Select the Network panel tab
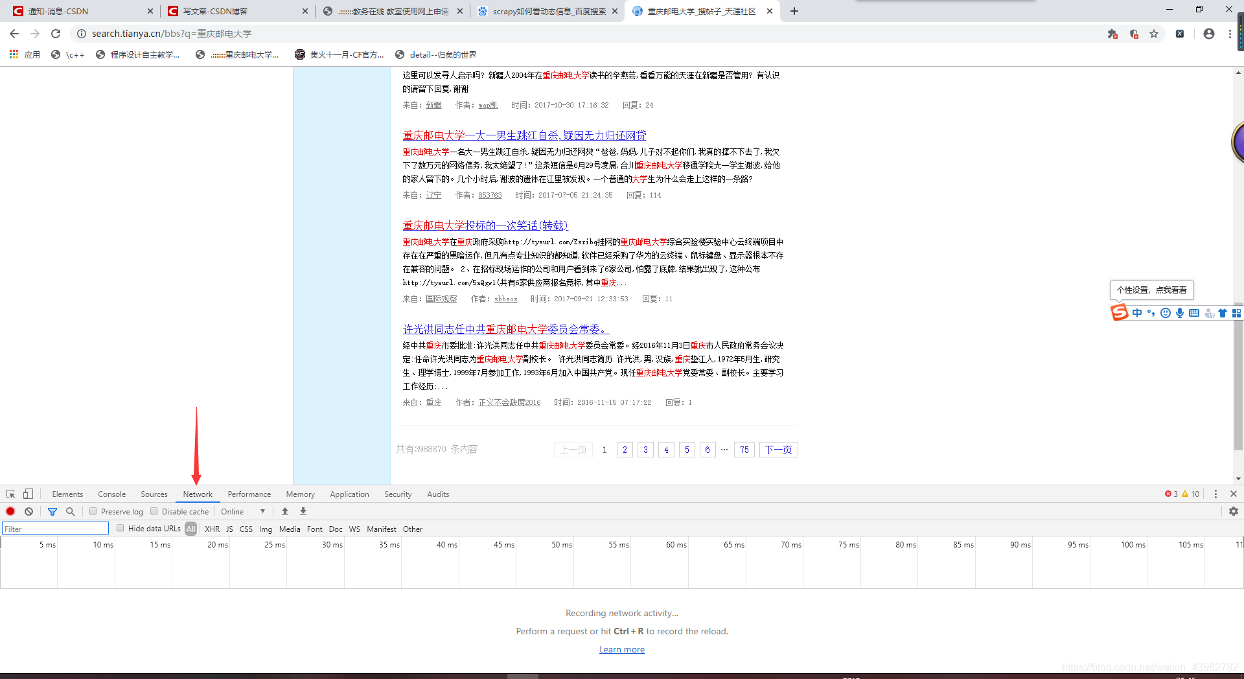The height and width of the screenshot is (679, 1244). [198, 494]
